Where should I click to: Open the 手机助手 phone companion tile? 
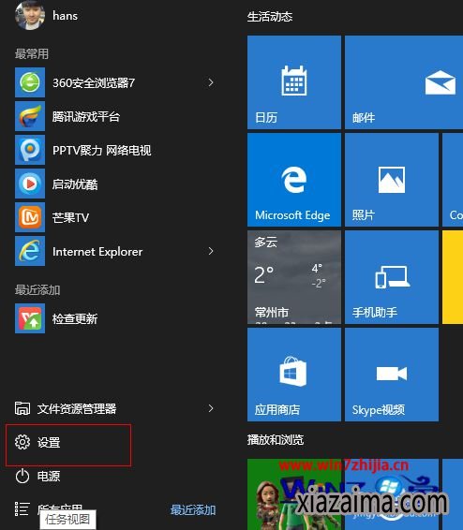pos(392,277)
